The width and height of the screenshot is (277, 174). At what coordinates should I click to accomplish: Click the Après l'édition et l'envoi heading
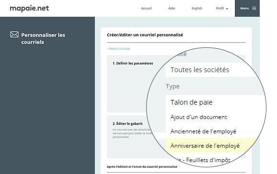pos(142,167)
